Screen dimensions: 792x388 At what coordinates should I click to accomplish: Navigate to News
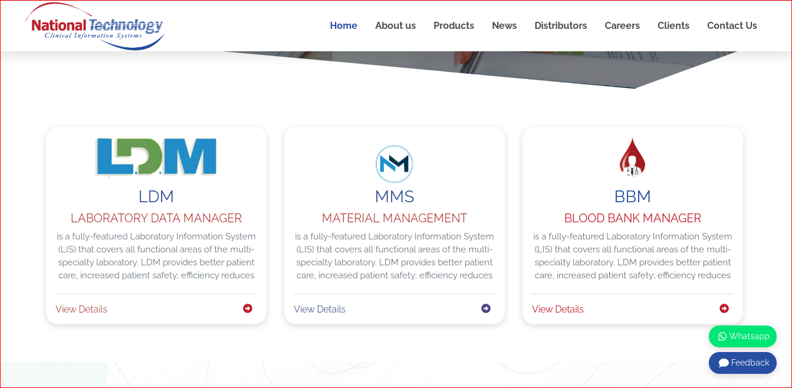[504, 25]
